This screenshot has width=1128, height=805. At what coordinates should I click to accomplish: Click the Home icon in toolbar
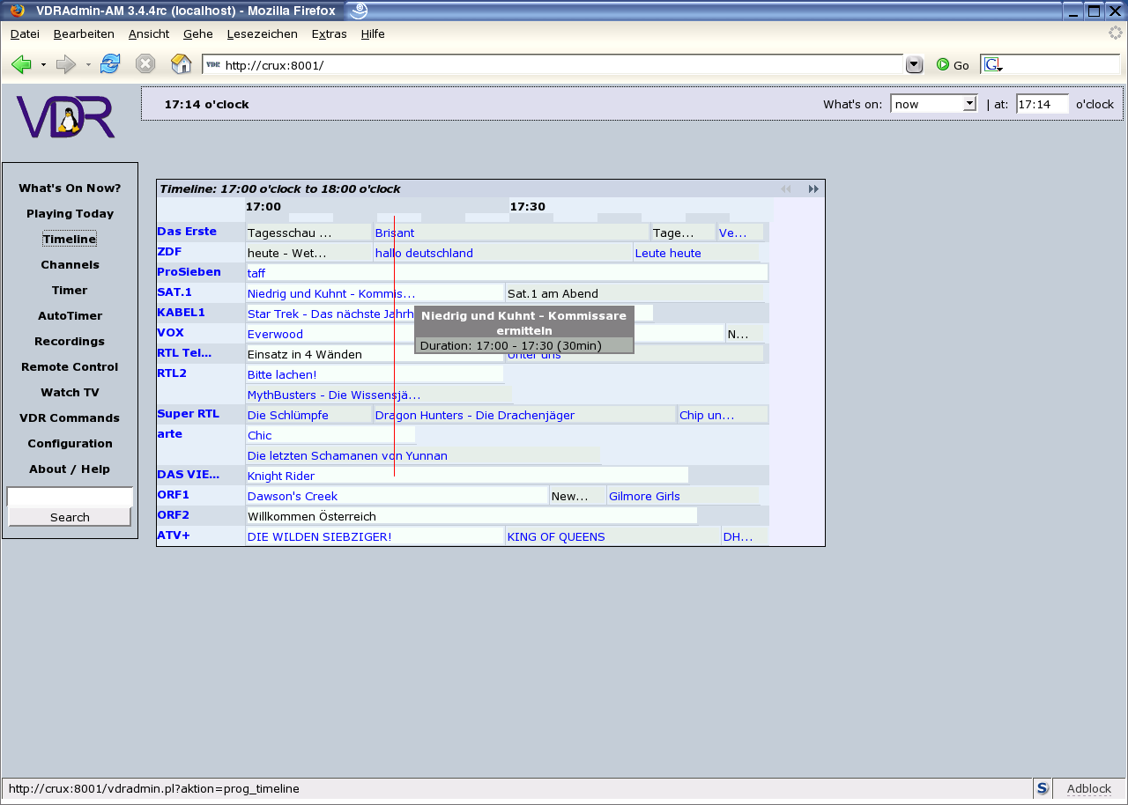(x=181, y=64)
